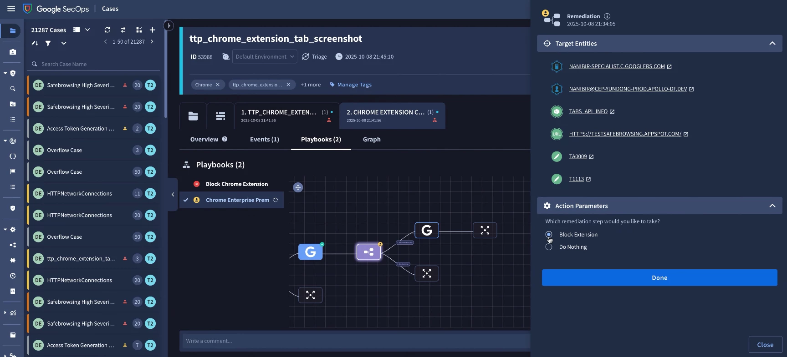Switch to the Events (1) tab

pyautogui.click(x=265, y=140)
